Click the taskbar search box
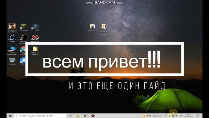 coord(40,116)
